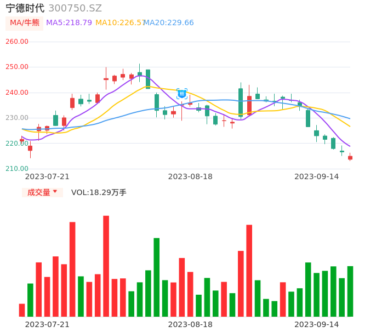Click the 250.00 price axis label
Image resolution: width=376 pixels, height=332 pixels.
coord(17,67)
